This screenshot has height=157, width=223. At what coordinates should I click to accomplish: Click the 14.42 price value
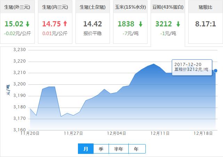(x=93, y=24)
